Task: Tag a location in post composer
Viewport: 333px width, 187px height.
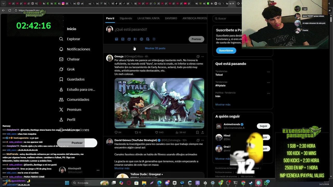Action: coord(154,39)
